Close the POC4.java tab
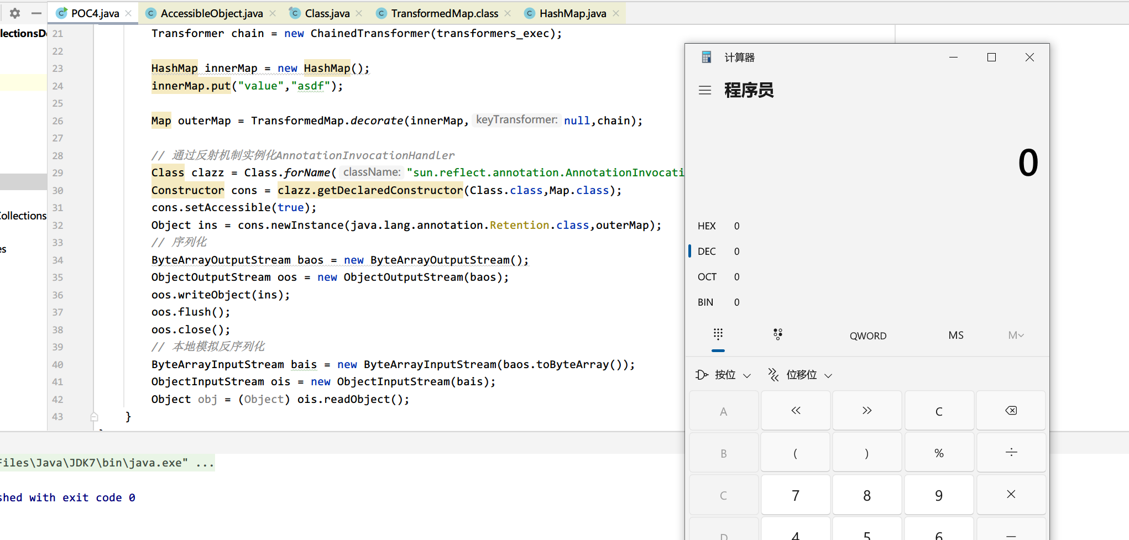This screenshot has width=1129, height=540. [128, 13]
